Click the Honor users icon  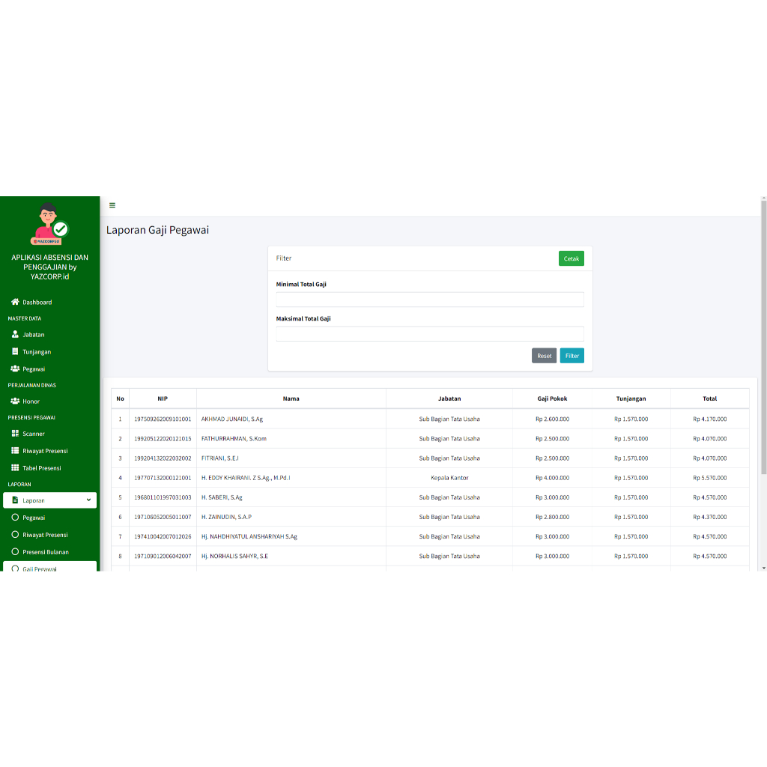(x=15, y=401)
